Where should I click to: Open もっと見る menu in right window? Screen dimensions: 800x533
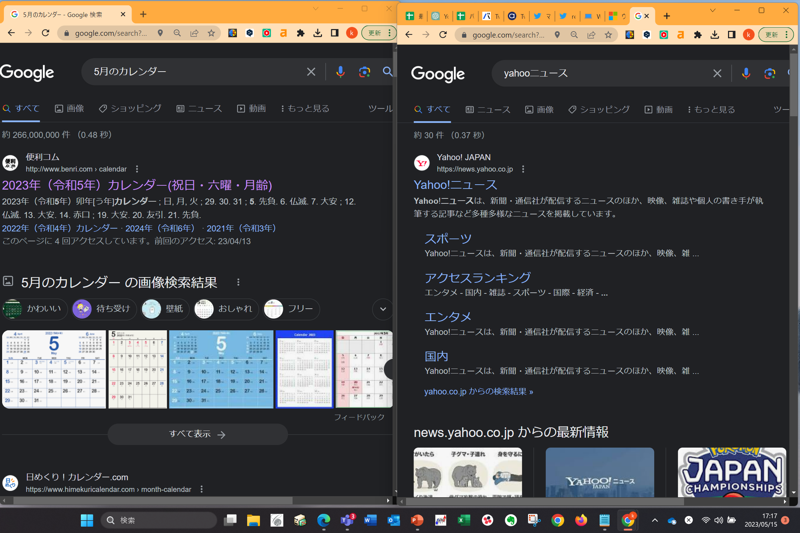(711, 110)
